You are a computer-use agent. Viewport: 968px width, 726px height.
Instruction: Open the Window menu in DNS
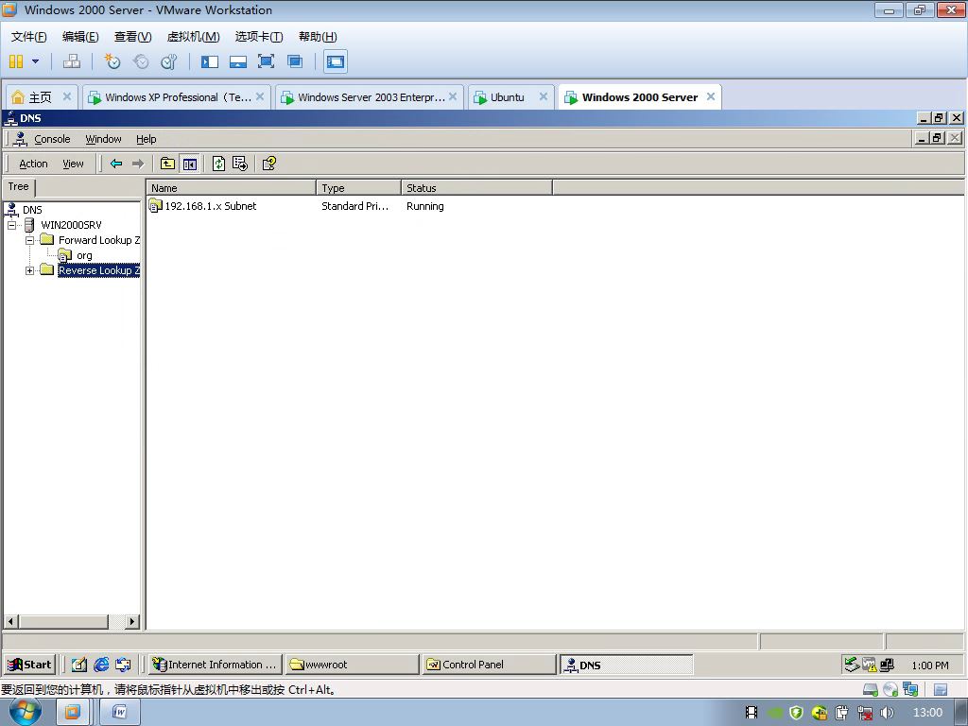103,139
